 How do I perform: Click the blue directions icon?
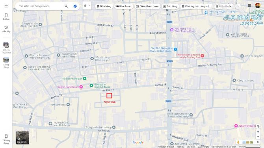click(75, 6)
